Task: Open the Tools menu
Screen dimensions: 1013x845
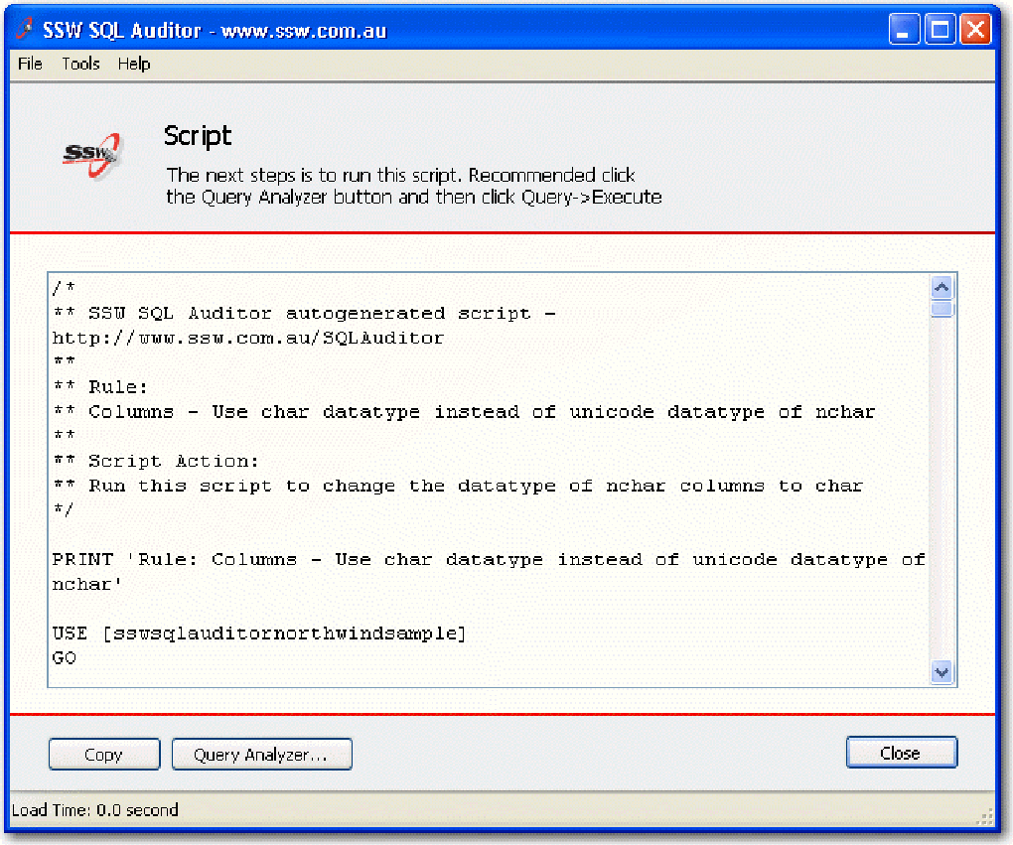Action: click(79, 64)
